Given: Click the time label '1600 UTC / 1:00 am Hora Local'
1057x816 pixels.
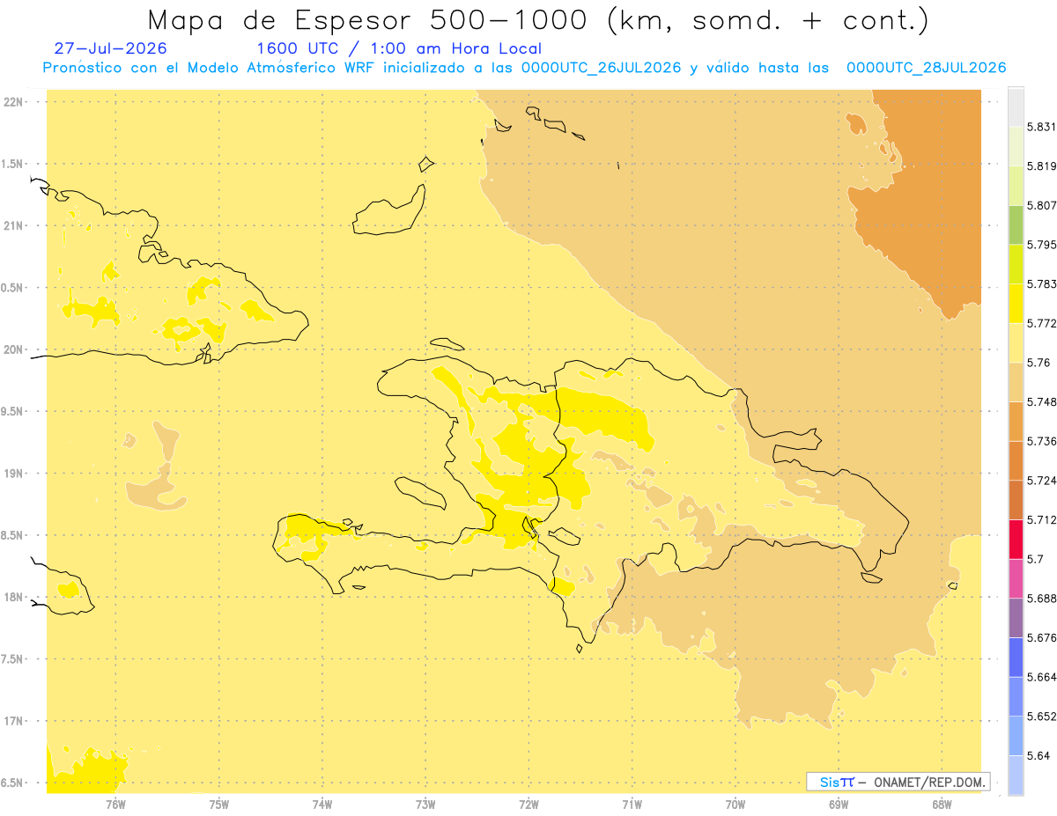Looking at the screenshot, I should click(398, 49).
